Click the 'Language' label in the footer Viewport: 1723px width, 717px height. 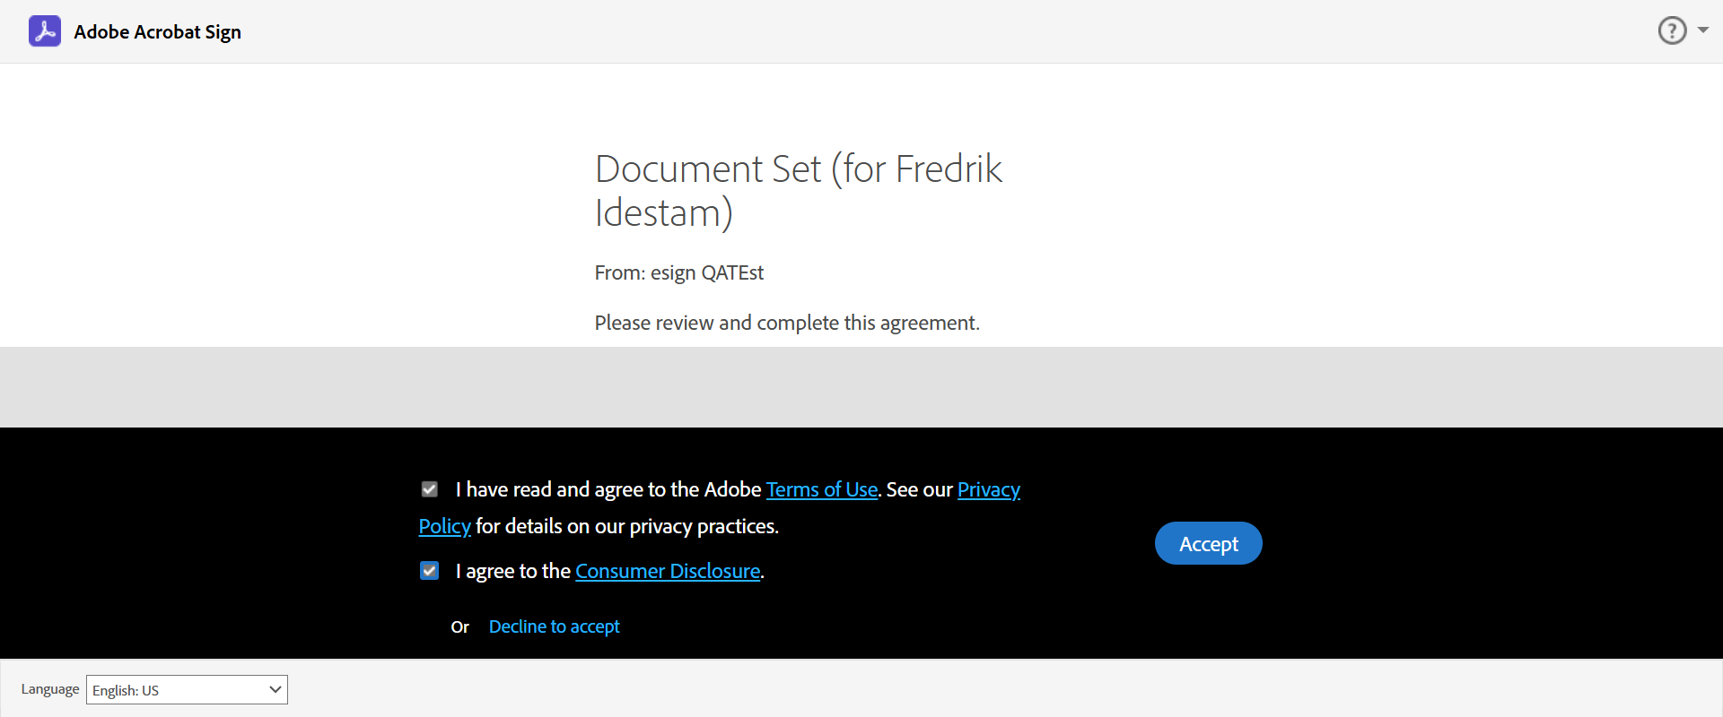[50, 689]
